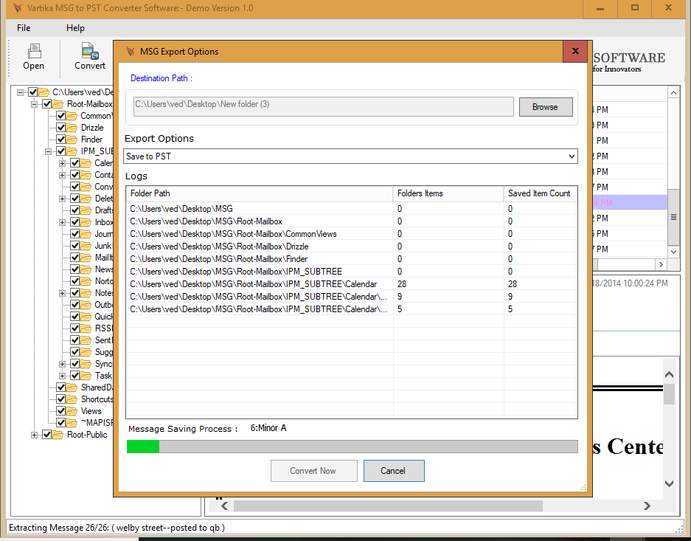The image size is (691, 541).
Task: Select log row ending in Root-Mailbox\CommonViews
Action: click(x=351, y=234)
